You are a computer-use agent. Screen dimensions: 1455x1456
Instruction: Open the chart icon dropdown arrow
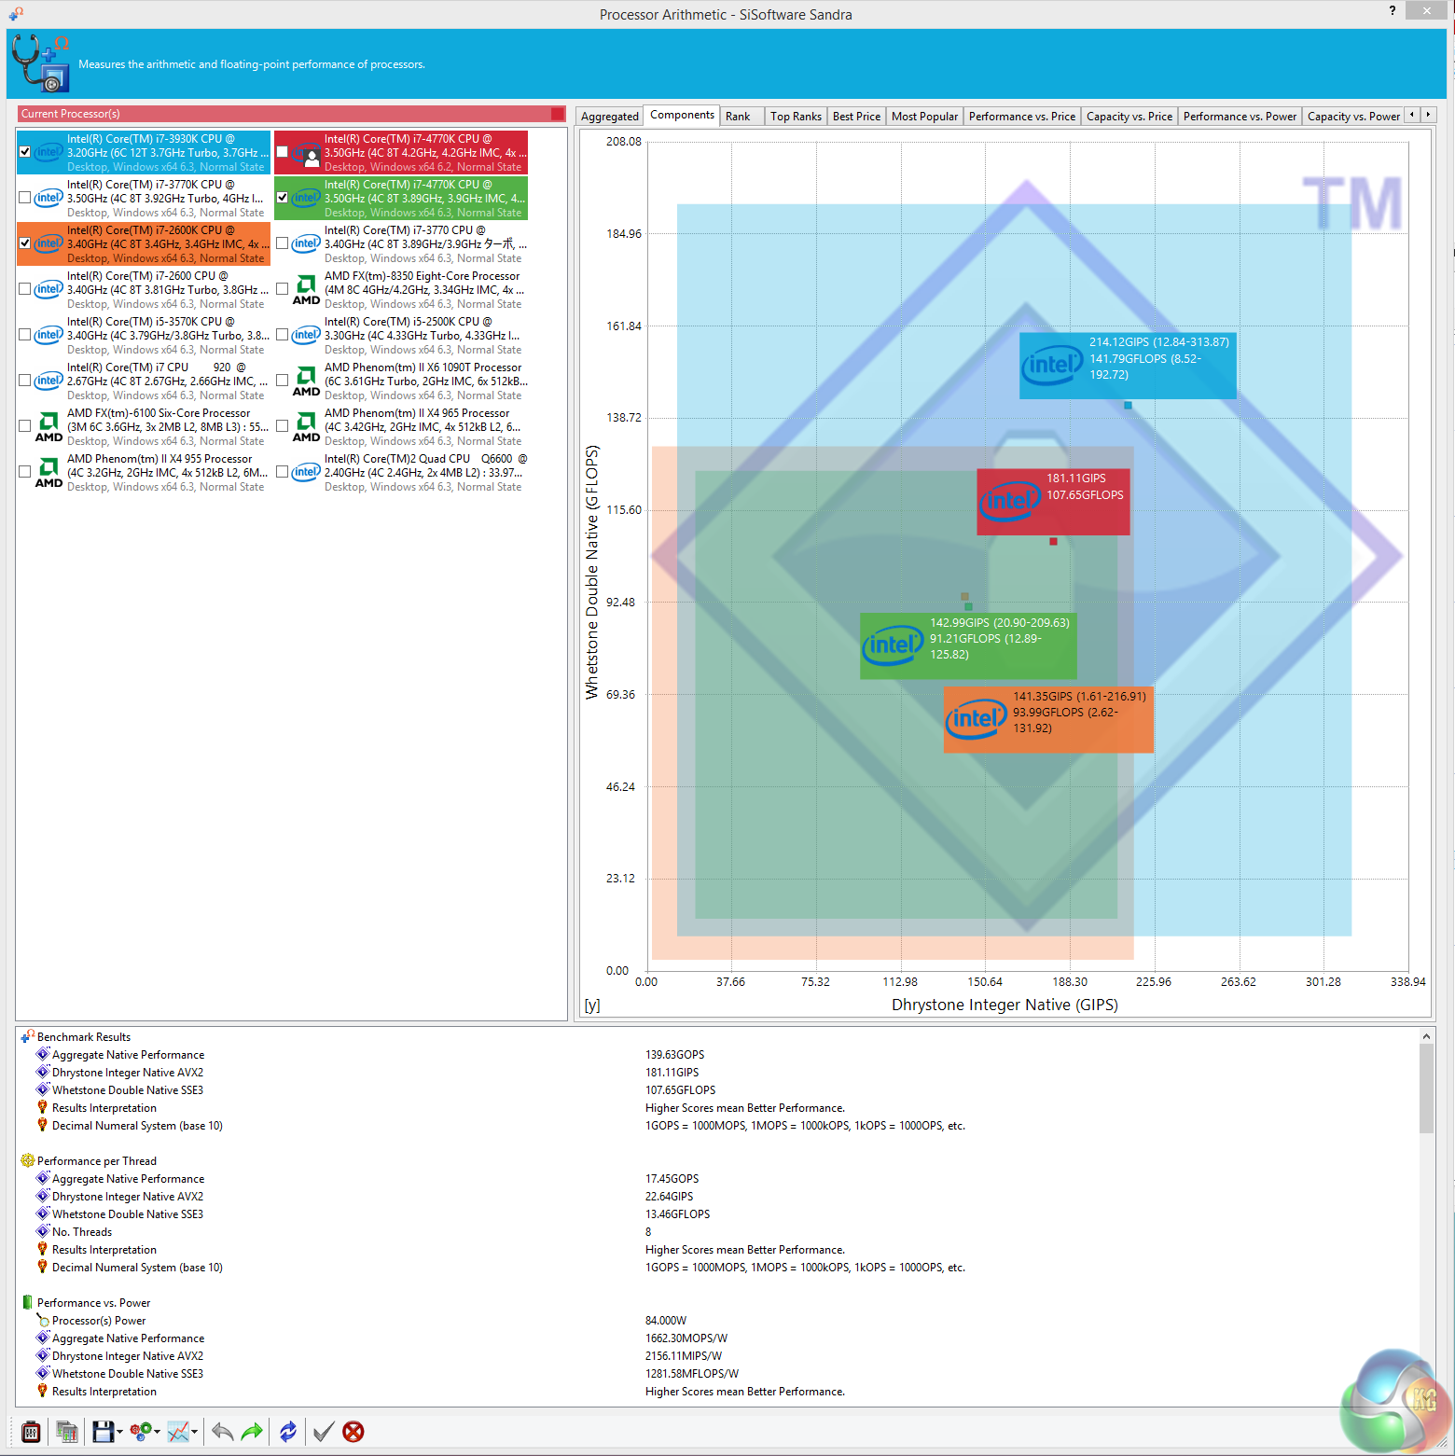coord(194,1433)
